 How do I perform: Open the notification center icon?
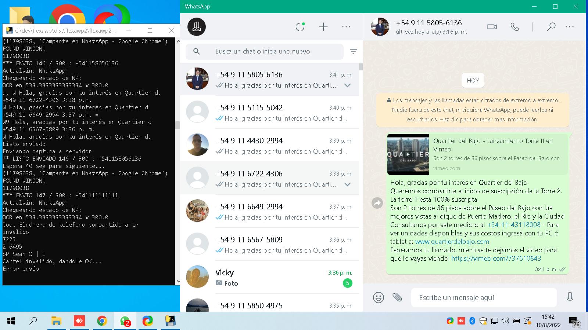(x=574, y=321)
